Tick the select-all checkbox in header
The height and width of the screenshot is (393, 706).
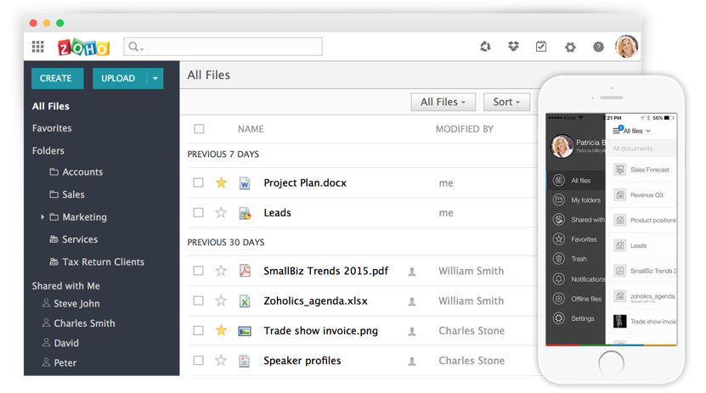click(199, 129)
